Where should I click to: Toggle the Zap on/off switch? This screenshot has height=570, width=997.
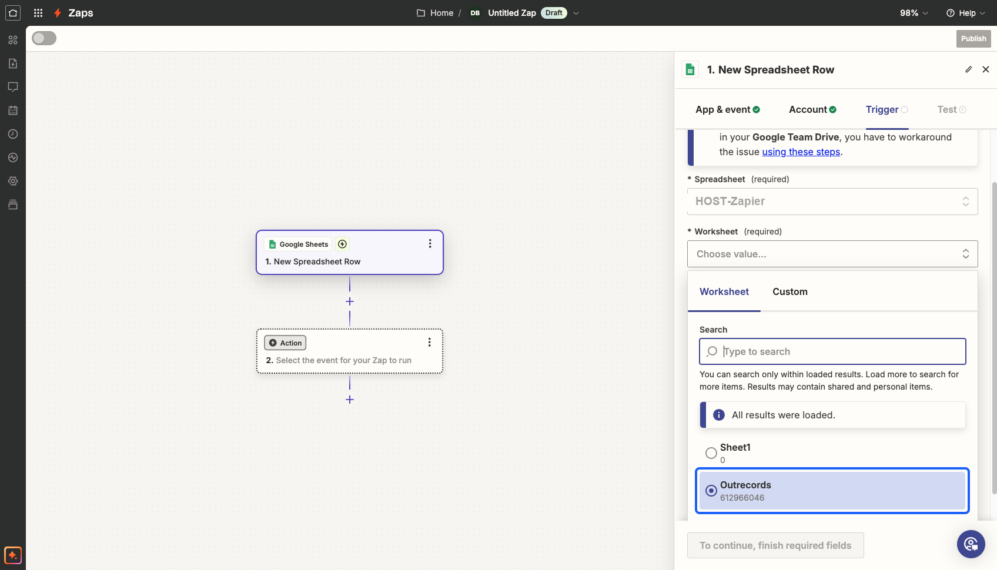(44, 38)
